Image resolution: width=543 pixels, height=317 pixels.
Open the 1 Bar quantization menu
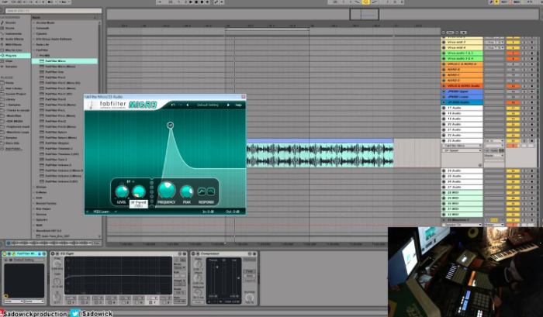pyautogui.click(x=64, y=2)
